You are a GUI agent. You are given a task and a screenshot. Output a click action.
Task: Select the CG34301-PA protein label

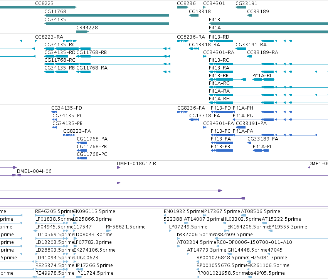pos(219,123)
